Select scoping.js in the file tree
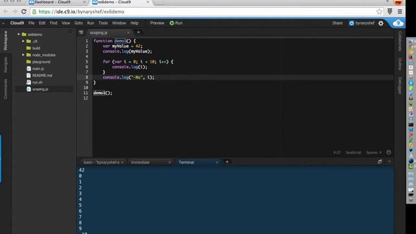The height and width of the screenshot is (234, 416). coord(40,89)
